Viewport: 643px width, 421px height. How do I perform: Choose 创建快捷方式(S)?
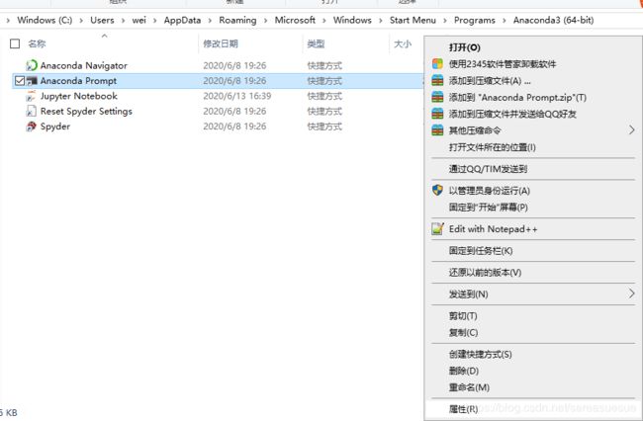pos(480,354)
